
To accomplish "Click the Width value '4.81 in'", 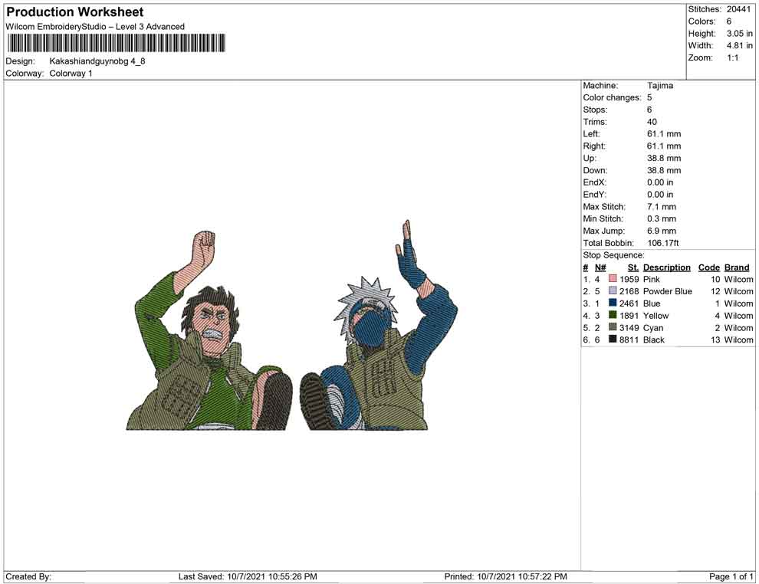I will 740,45.
